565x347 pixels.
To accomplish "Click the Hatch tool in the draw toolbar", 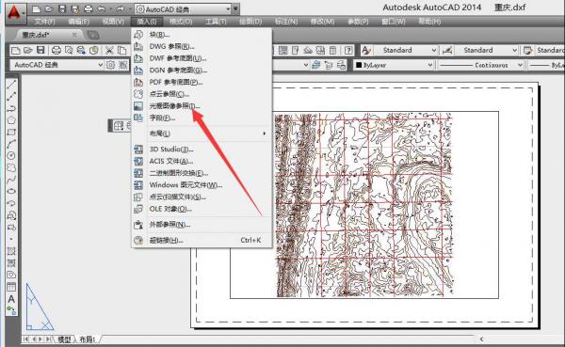I will click(11, 251).
